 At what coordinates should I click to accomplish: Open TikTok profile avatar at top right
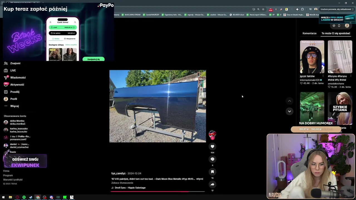(347, 26)
